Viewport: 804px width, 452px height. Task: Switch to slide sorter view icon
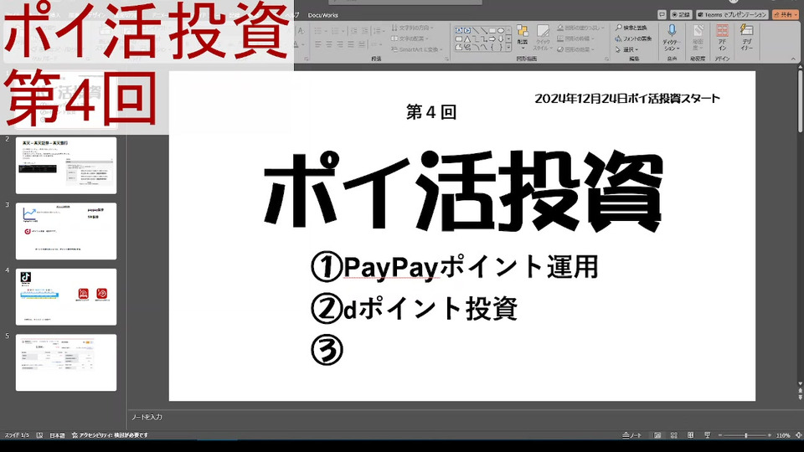tap(673, 435)
